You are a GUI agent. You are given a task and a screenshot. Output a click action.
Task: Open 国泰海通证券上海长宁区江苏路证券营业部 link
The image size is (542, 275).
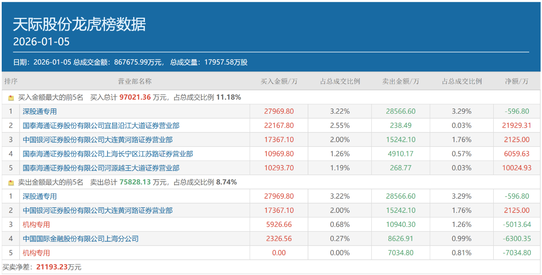coord(108,154)
